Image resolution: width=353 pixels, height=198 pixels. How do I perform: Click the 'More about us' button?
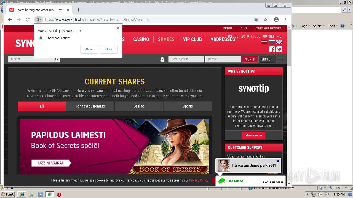[254, 135]
